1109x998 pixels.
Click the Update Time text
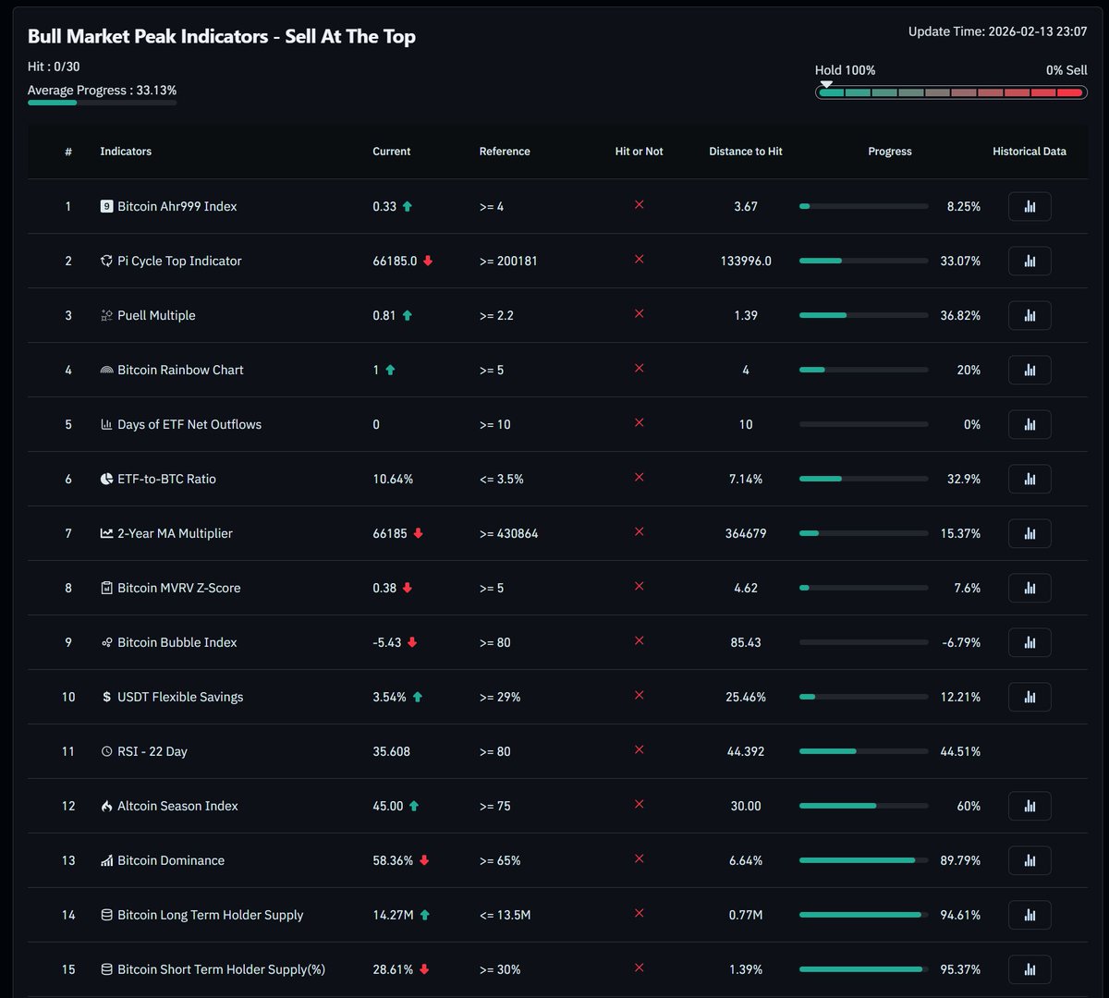point(997,31)
